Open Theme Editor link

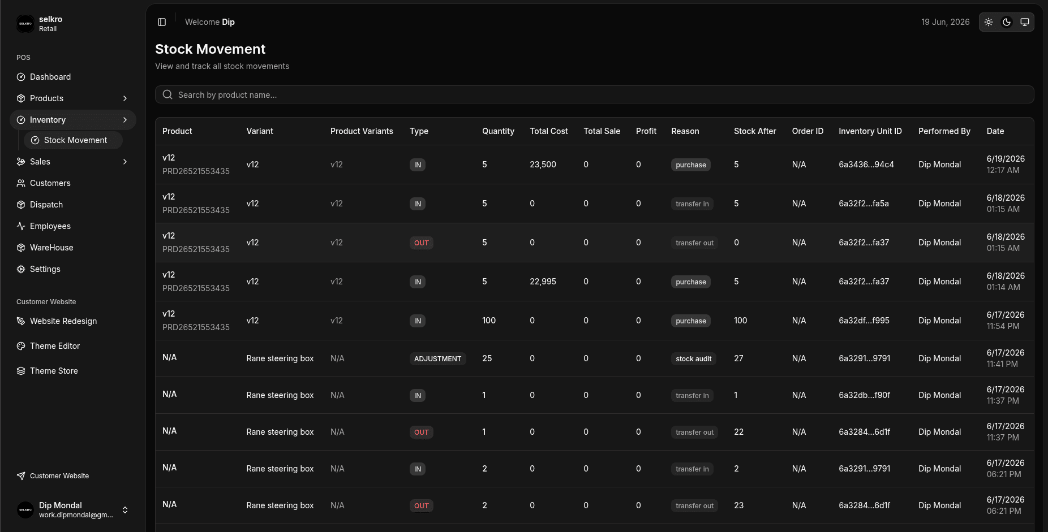pyautogui.click(x=73, y=346)
